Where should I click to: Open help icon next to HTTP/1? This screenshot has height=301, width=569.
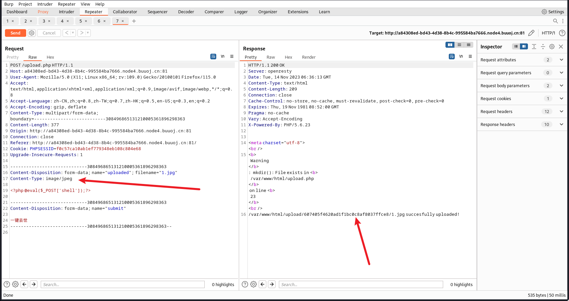click(x=562, y=33)
